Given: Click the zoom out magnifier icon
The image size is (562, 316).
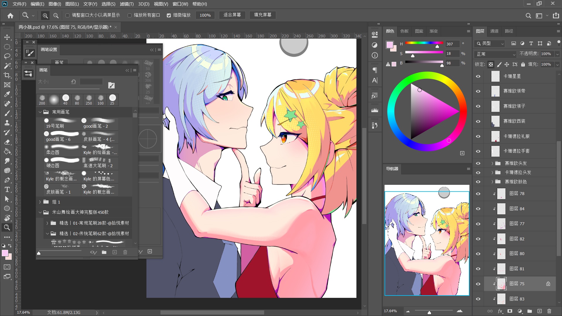Looking at the screenshot, I should [56, 15].
